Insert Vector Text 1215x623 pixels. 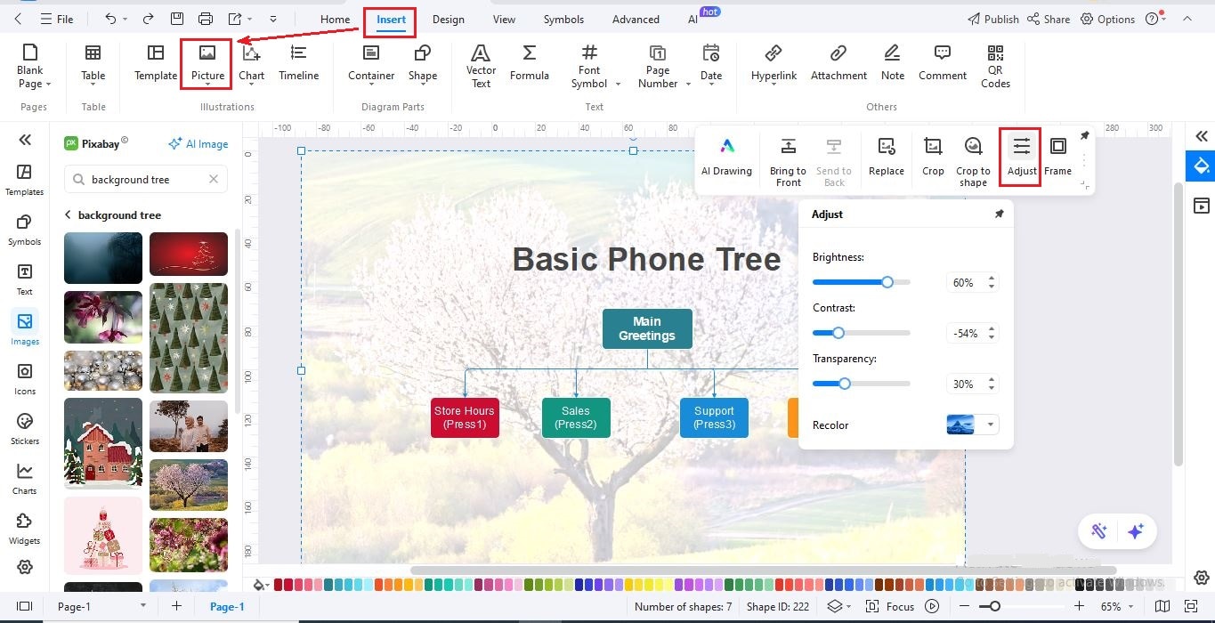coord(481,66)
